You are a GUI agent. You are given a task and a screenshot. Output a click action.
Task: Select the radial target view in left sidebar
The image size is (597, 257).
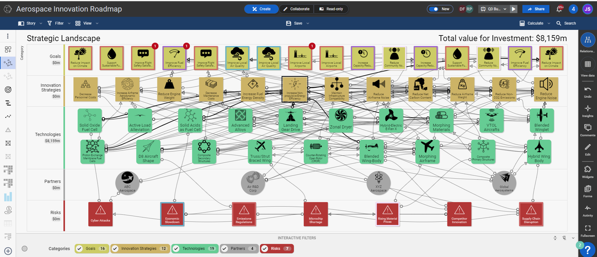[x=8, y=90]
